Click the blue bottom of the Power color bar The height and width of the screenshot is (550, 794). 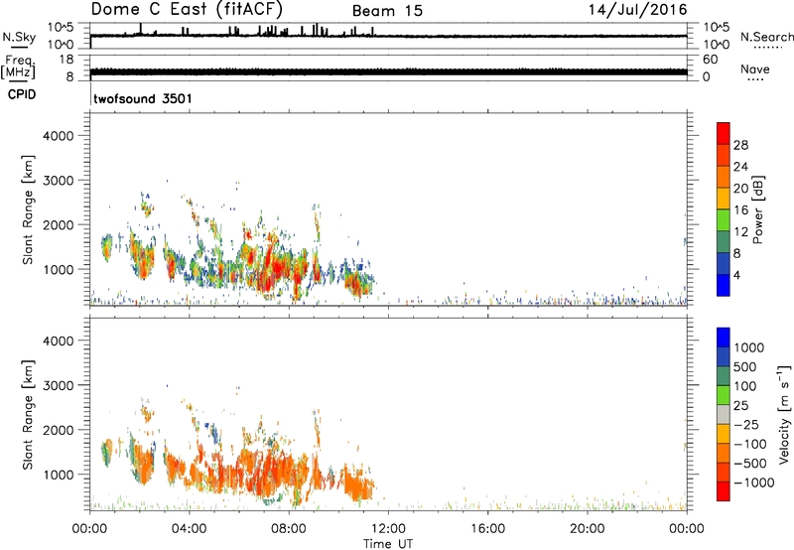724,285
